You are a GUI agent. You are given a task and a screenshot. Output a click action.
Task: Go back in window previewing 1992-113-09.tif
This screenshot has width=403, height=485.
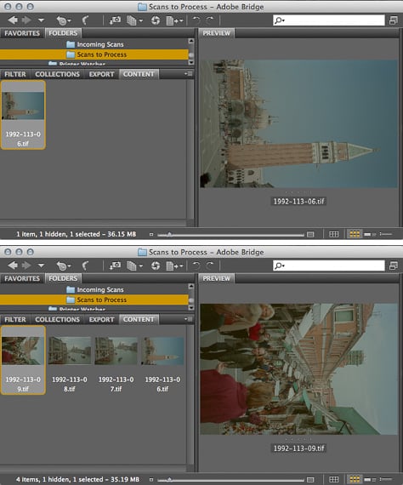[x=13, y=265]
